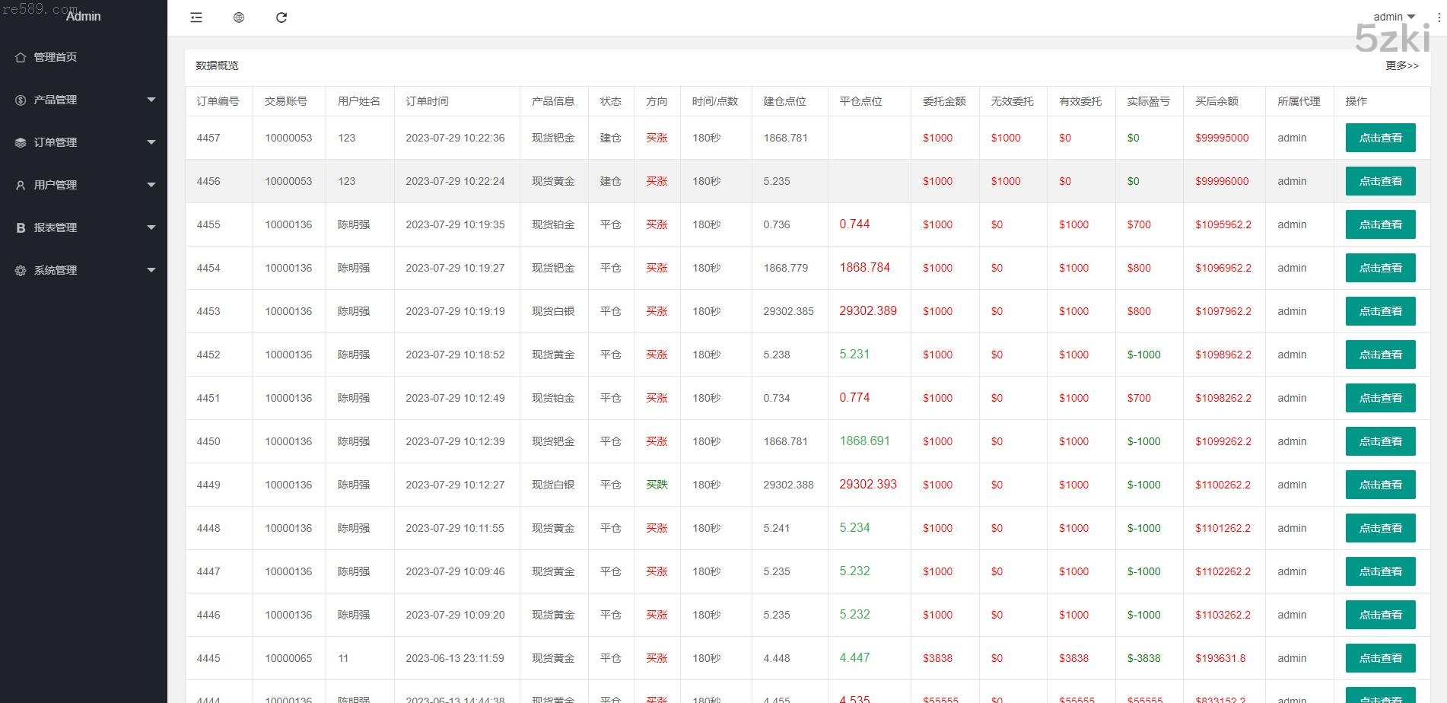Viewport: 1447px width, 703px height.
Task: Open the admin account dropdown
Action: coord(1394,17)
